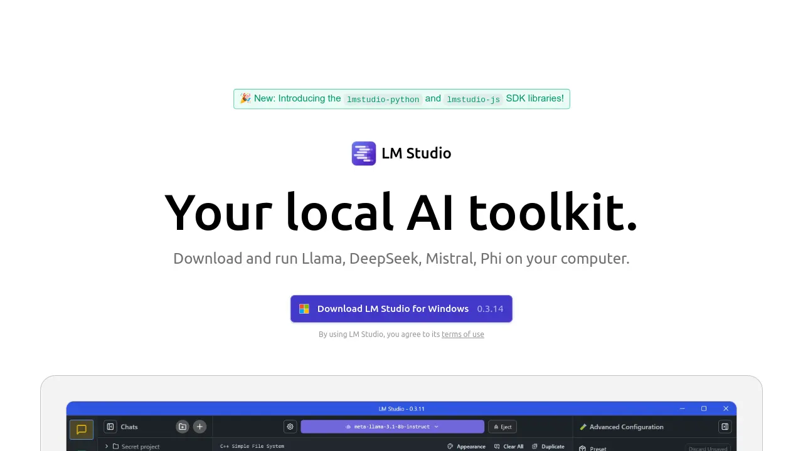The height and width of the screenshot is (451, 803).
Task: Click the 0.3.14 version number
Action: (490, 309)
